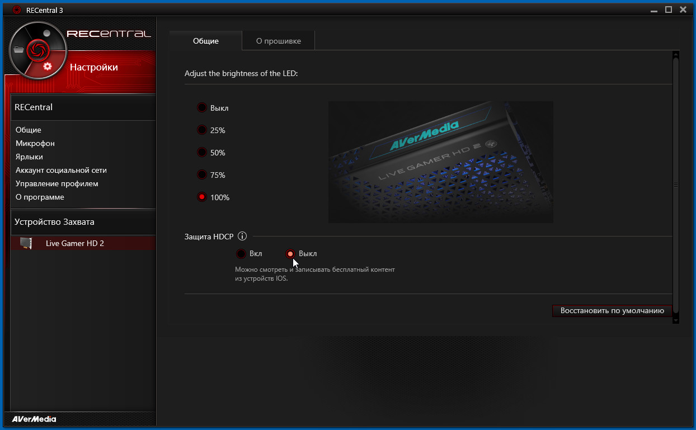Select Live Gamer HD 2 device
The width and height of the screenshot is (696, 430).
(x=83, y=243)
